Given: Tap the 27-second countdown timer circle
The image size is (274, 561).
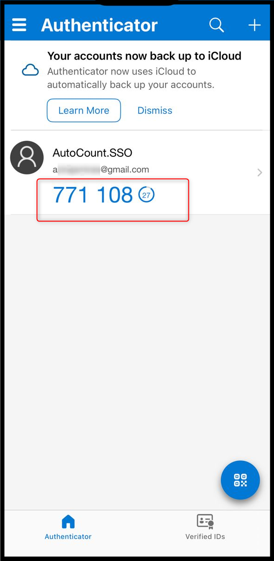Looking at the screenshot, I should [x=147, y=195].
